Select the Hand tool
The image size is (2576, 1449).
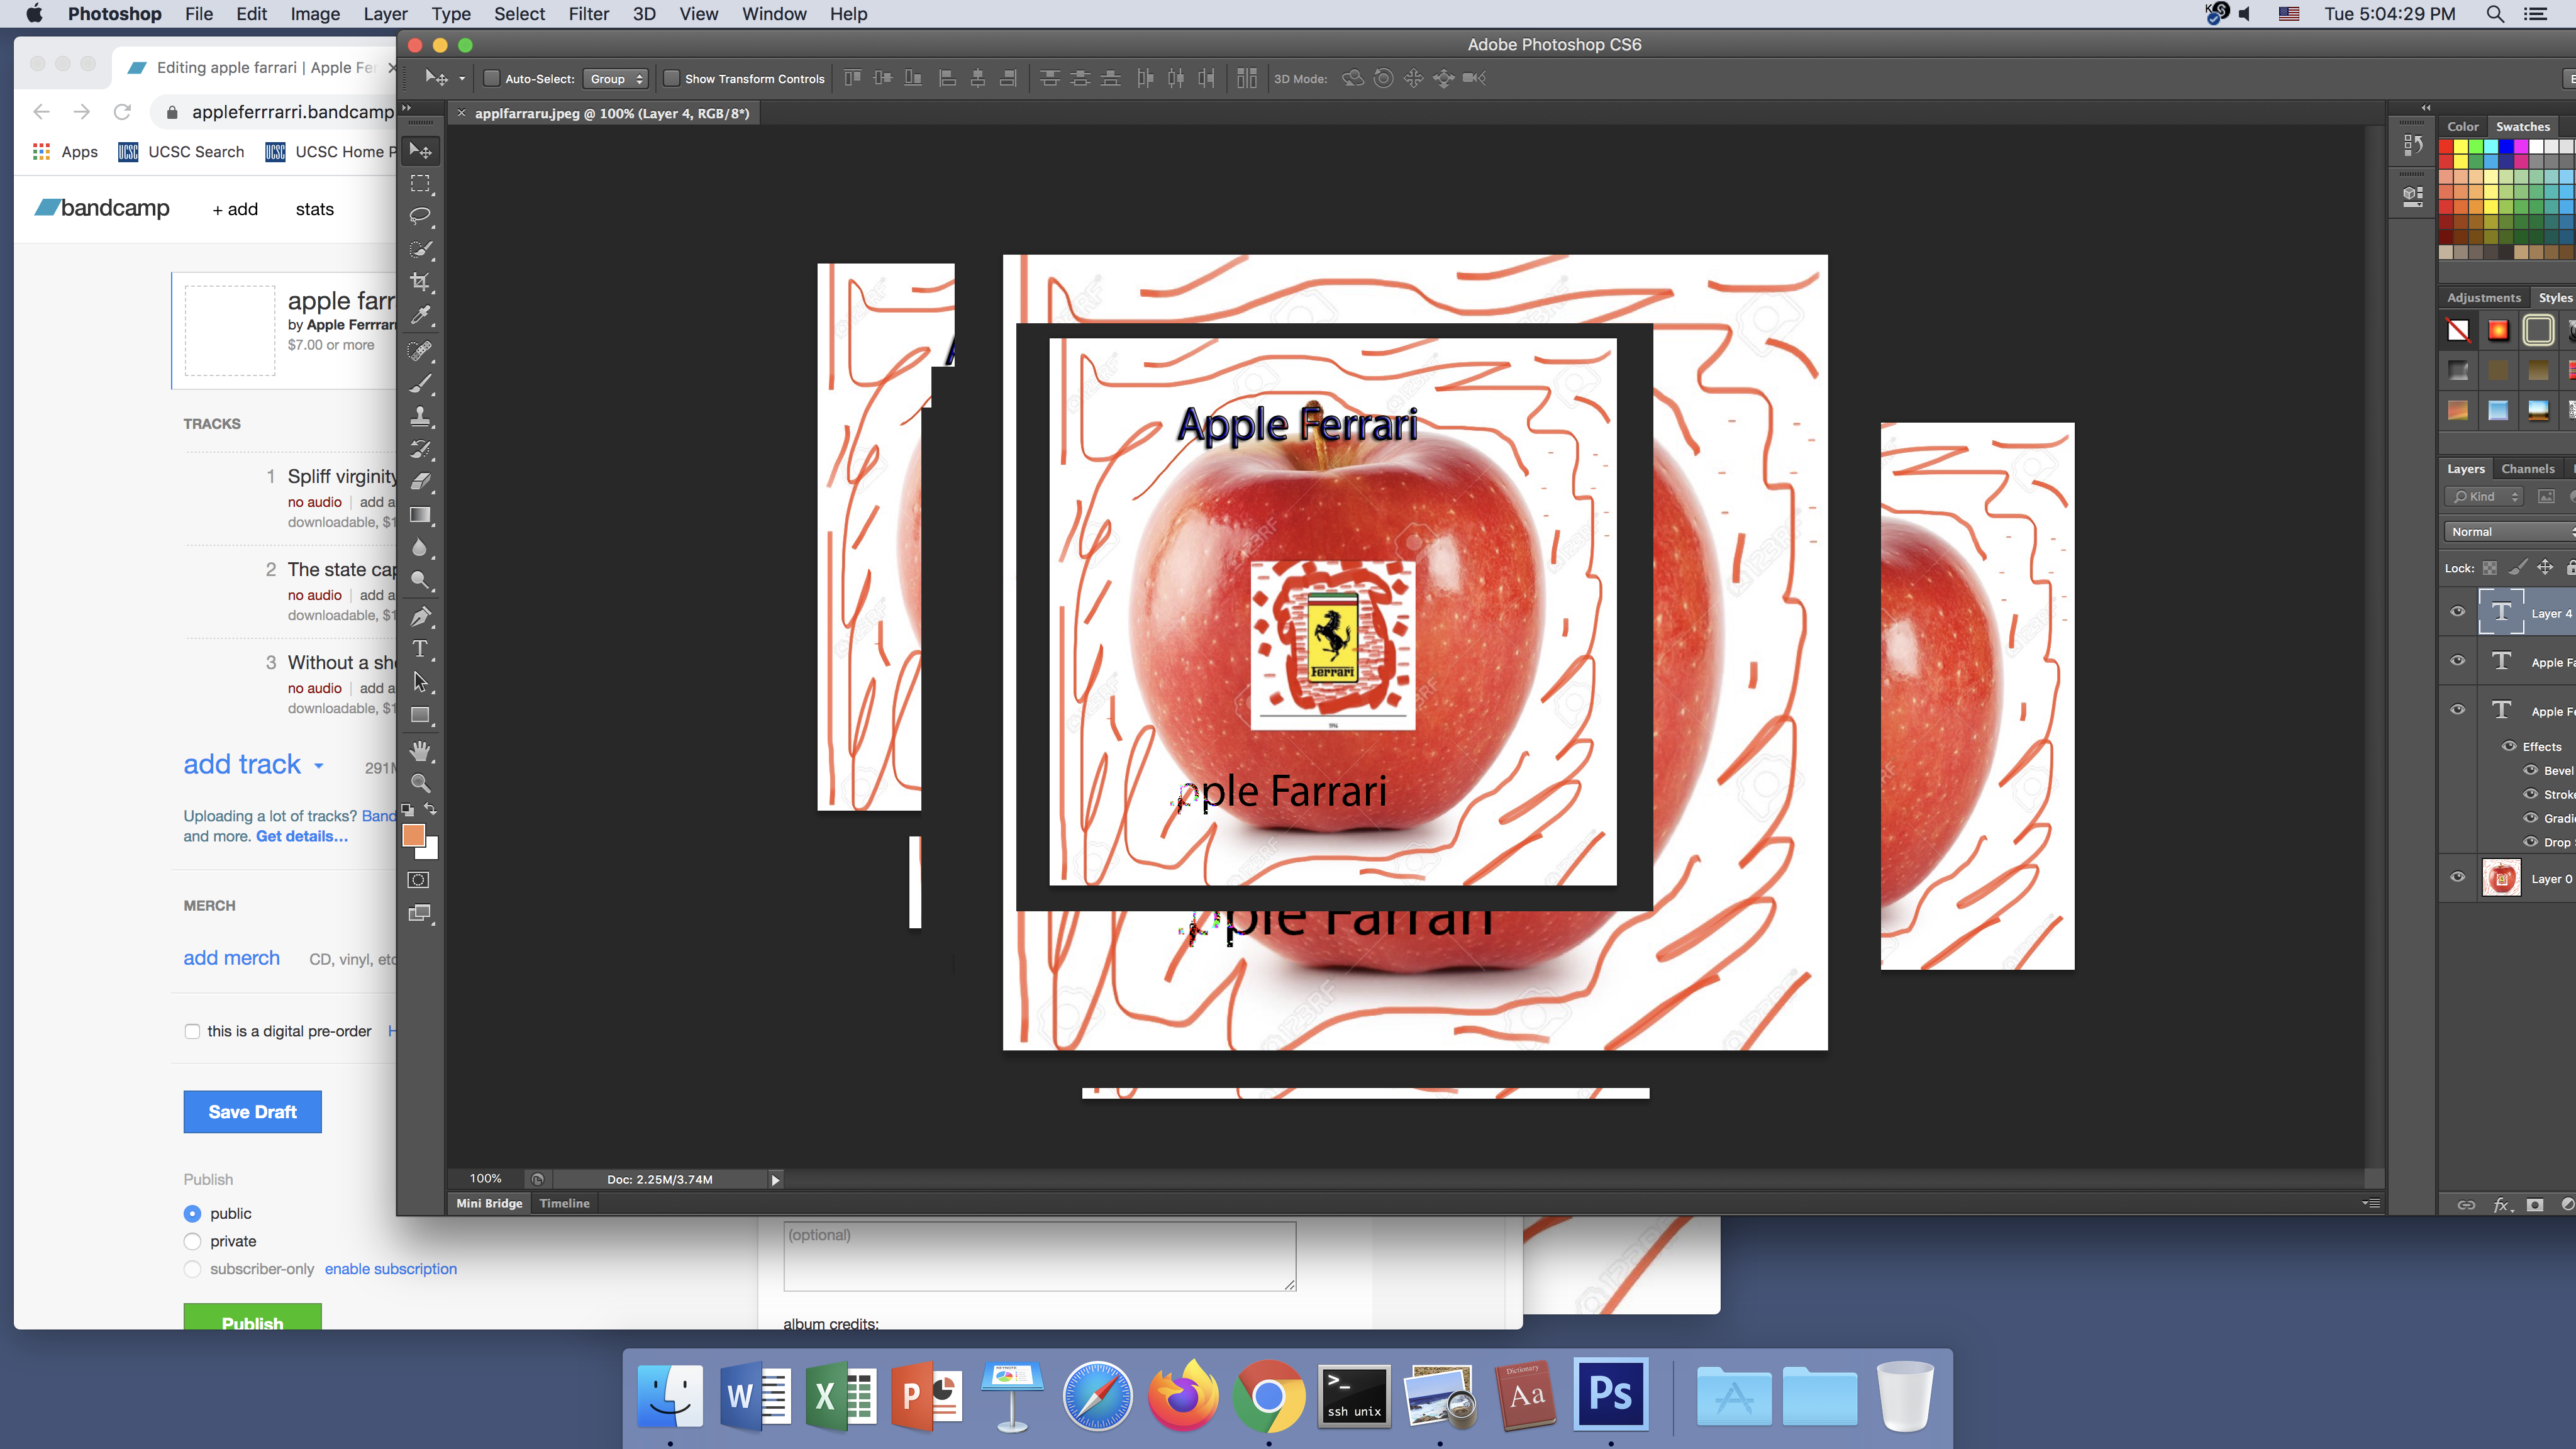[x=420, y=750]
